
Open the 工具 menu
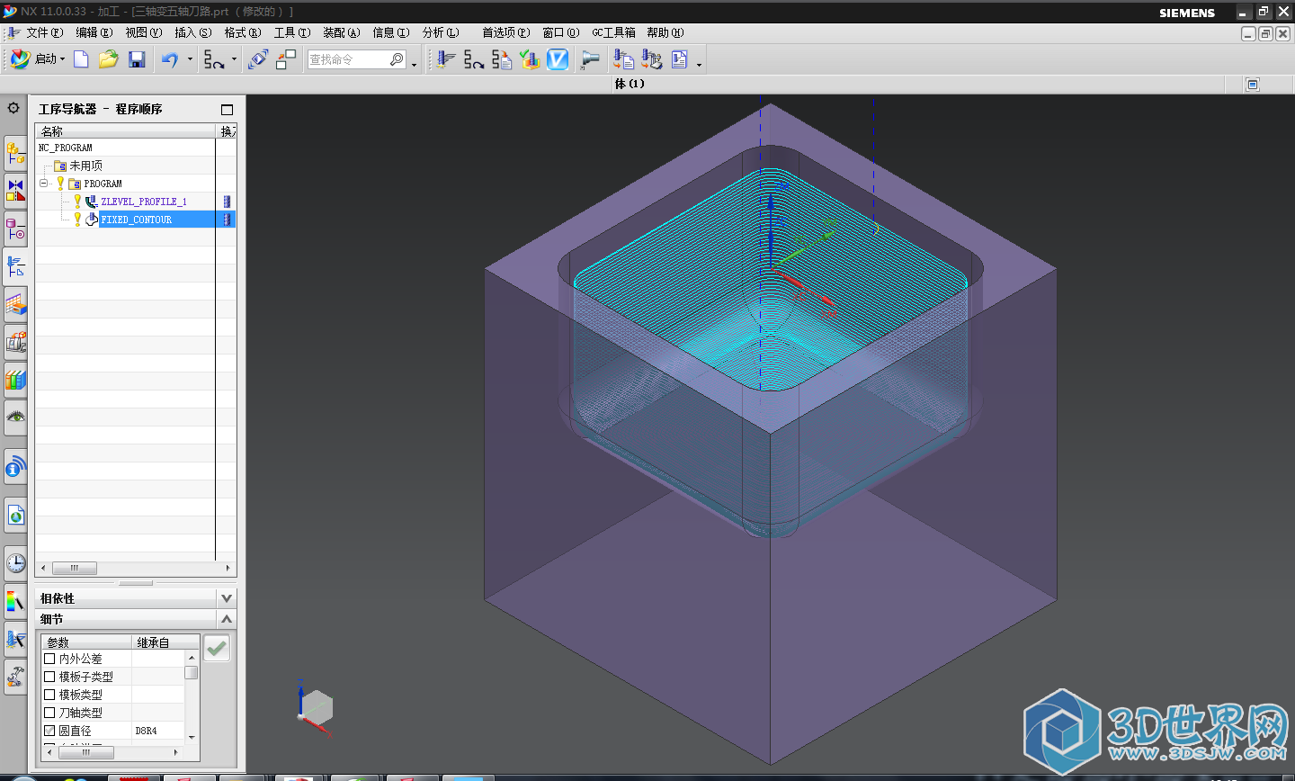[x=291, y=32]
